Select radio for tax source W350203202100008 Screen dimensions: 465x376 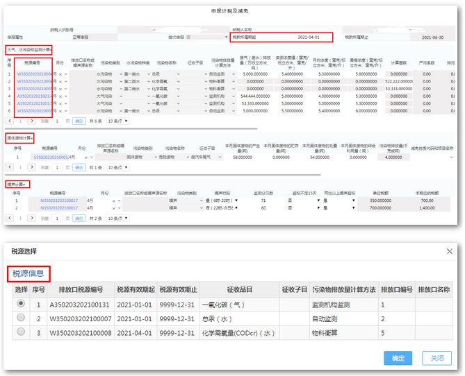tap(21, 332)
